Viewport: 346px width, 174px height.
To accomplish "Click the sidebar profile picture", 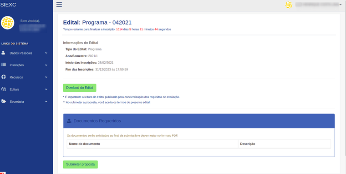I will pos(7,23).
